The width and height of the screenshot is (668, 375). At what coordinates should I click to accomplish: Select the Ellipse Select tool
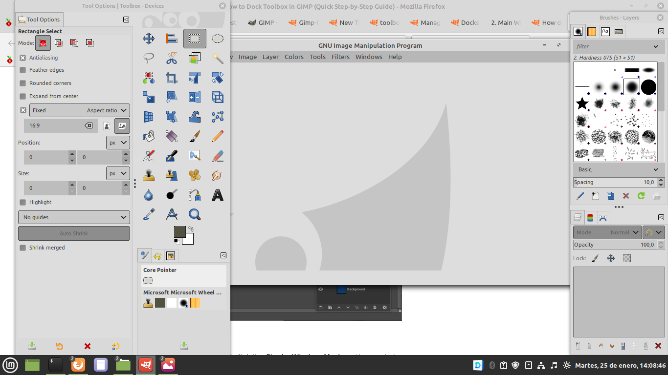pyautogui.click(x=218, y=39)
